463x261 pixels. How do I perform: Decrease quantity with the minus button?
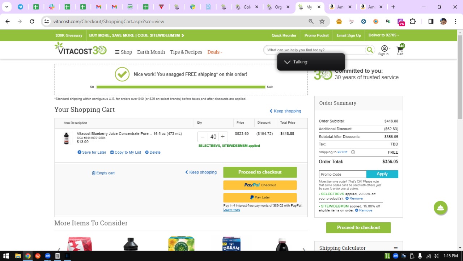pyautogui.click(x=203, y=137)
